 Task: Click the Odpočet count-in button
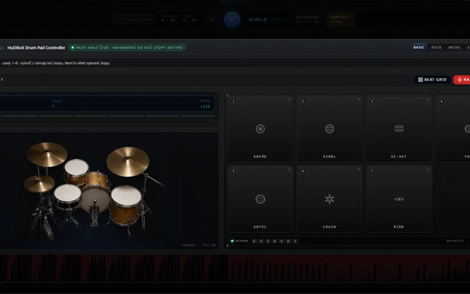coord(340,19)
